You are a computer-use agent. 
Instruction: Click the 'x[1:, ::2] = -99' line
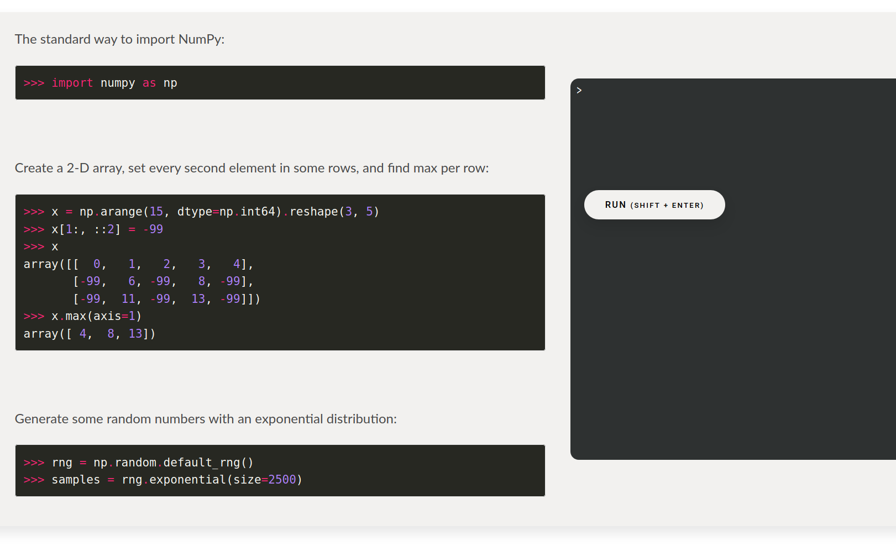pos(93,229)
